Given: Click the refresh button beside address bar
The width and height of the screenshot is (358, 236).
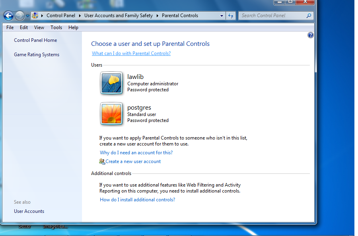Looking at the screenshot, I should [x=231, y=16].
